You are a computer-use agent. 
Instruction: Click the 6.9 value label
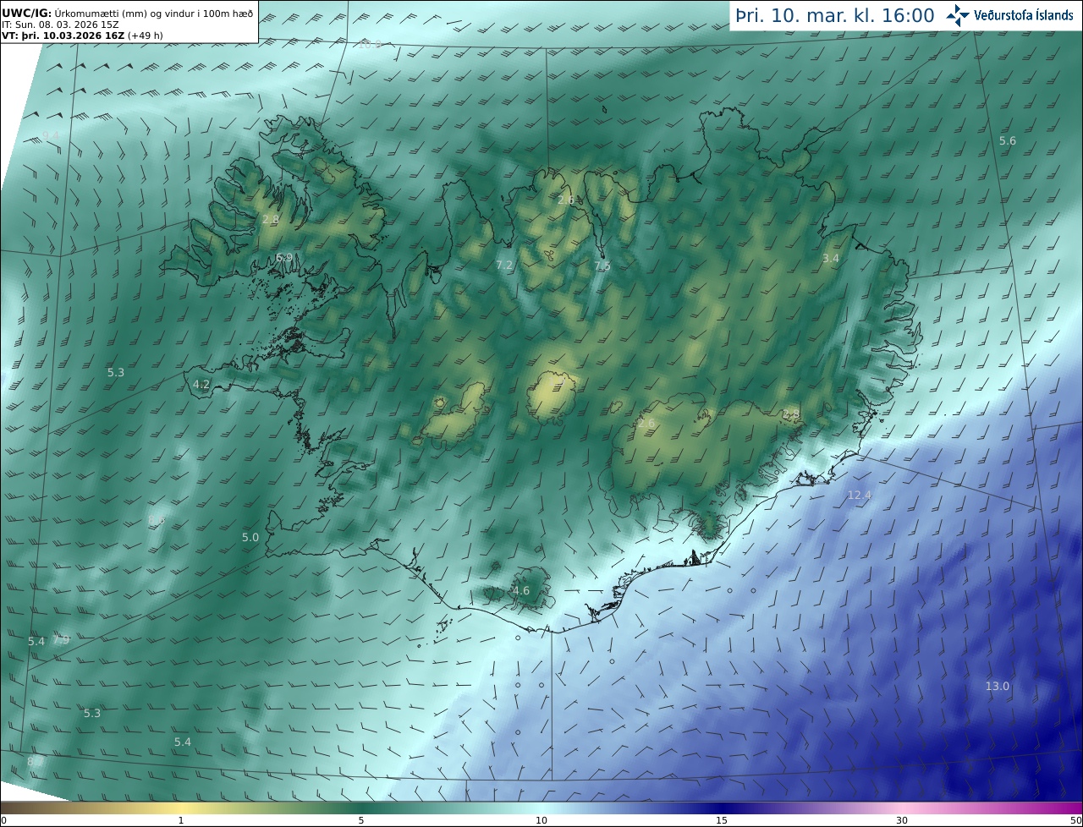click(x=284, y=257)
